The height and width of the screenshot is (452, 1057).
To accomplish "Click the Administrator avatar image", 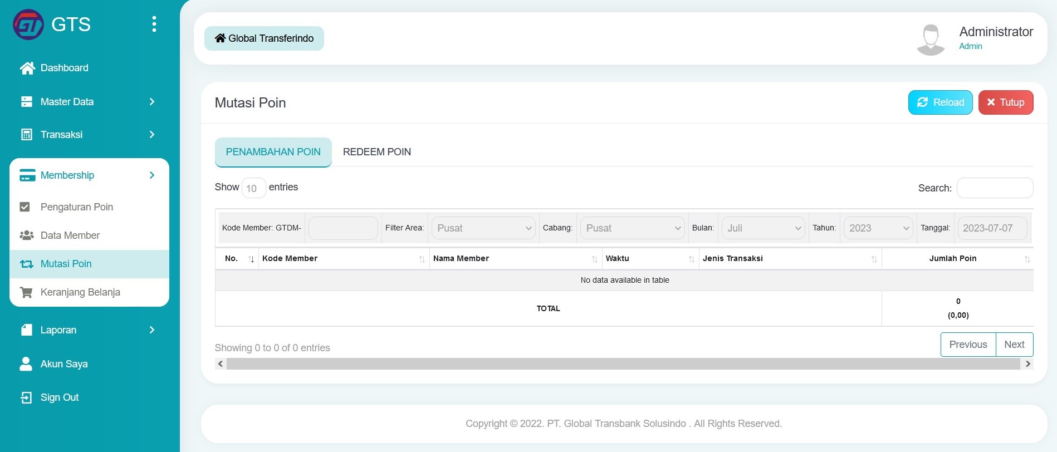I will click(x=931, y=39).
